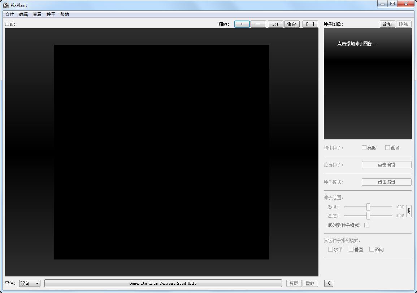Toggle the link width-height chain icon
417x293 pixels.
(x=409, y=211)
